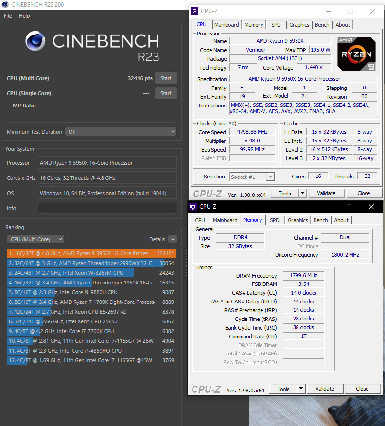
Task: Open the Socket #1 selection dropdown
Action: tap(252, 177)
